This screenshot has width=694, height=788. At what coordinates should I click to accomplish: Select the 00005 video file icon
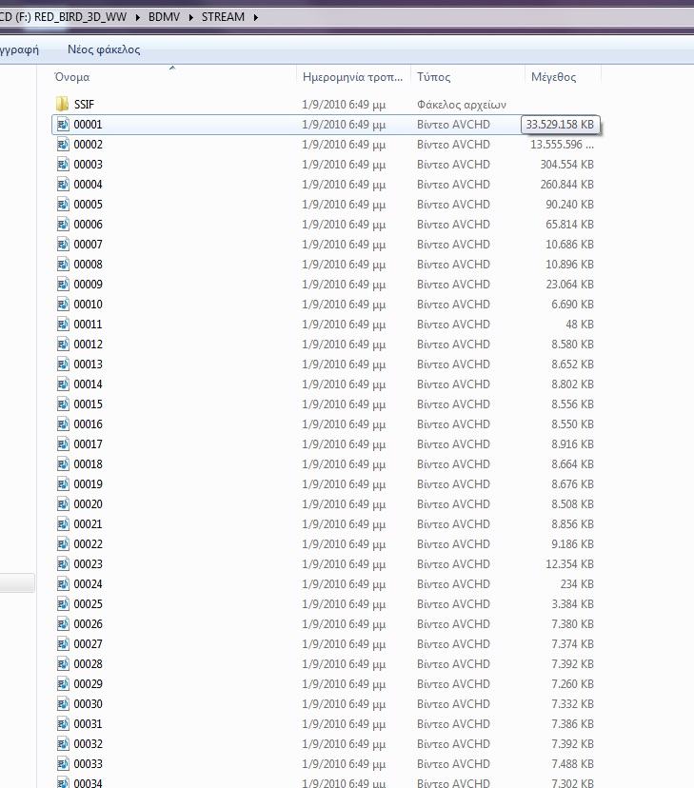tap(63, 205)
